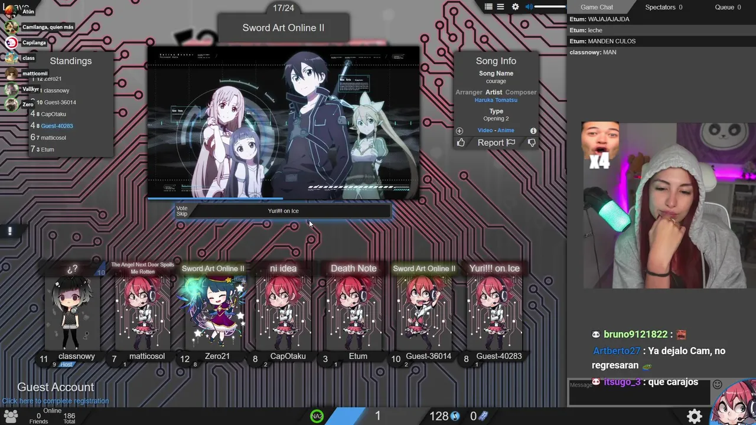Like the song with thumbs up icon
Viewport: 756px width, 425px height.
[x=461, y=143]
